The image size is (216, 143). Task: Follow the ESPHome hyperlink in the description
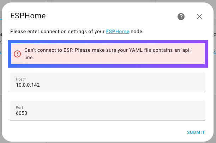(x=118, y=31)
